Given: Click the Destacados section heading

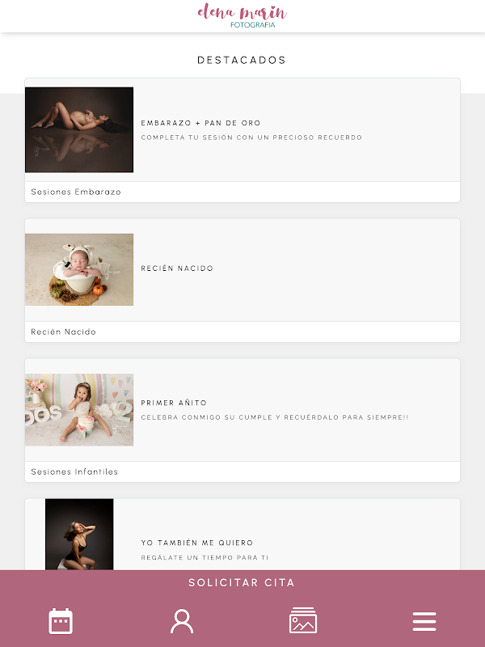Looking at the screenshot, I should coord(242,60).
